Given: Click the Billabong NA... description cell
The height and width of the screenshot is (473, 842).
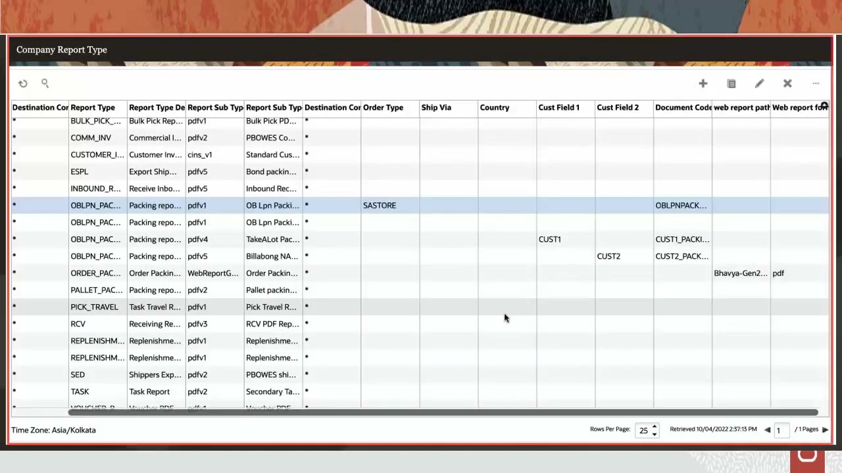Looking at the screenshot, I should 272,257.
